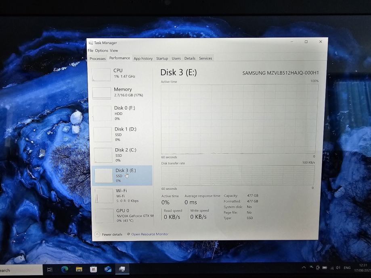Viewport: 371px width, 278px height.
Task: Select Disk 2 (C:) in sidebar
Action: 122,155
